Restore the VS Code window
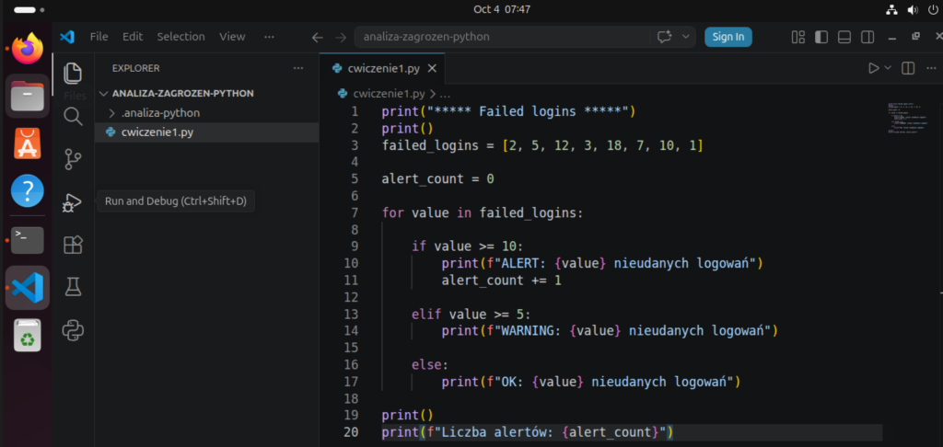943x447 pixels. tap(916, 37)
